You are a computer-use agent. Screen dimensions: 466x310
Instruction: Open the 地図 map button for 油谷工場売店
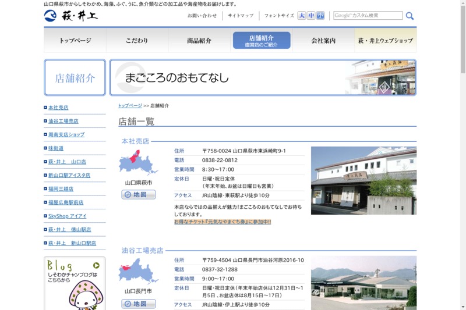tap(139, 304)
